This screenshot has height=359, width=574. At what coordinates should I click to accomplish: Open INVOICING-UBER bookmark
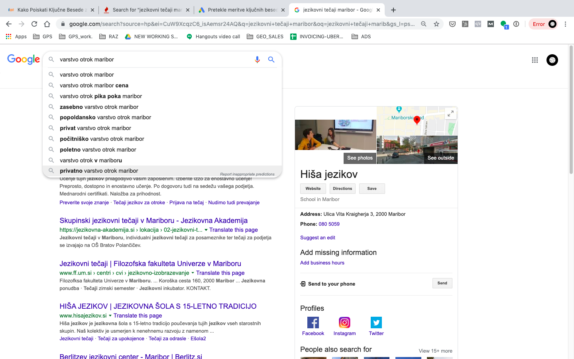pos(317,36)
